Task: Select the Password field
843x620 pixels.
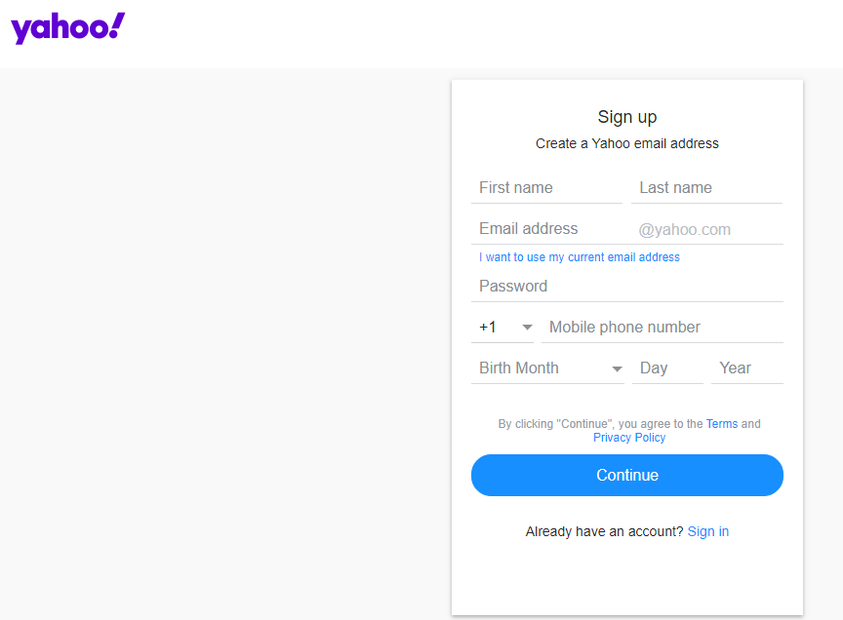Action: click(x=626, y=287)
